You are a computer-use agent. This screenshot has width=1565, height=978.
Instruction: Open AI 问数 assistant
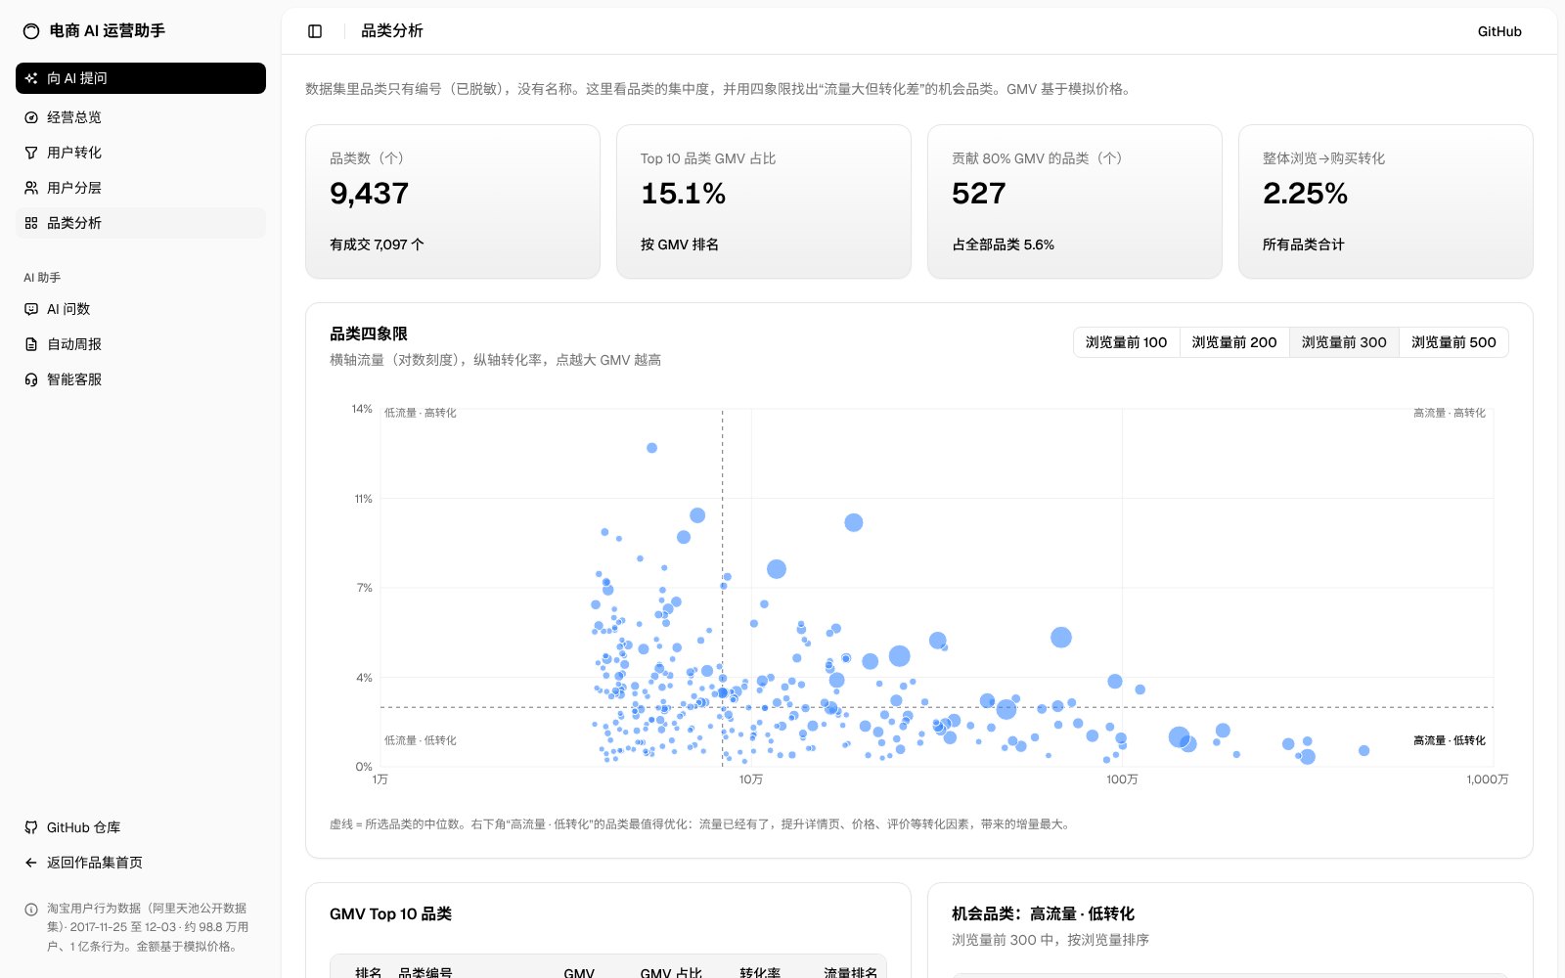(x=141, y=309)
